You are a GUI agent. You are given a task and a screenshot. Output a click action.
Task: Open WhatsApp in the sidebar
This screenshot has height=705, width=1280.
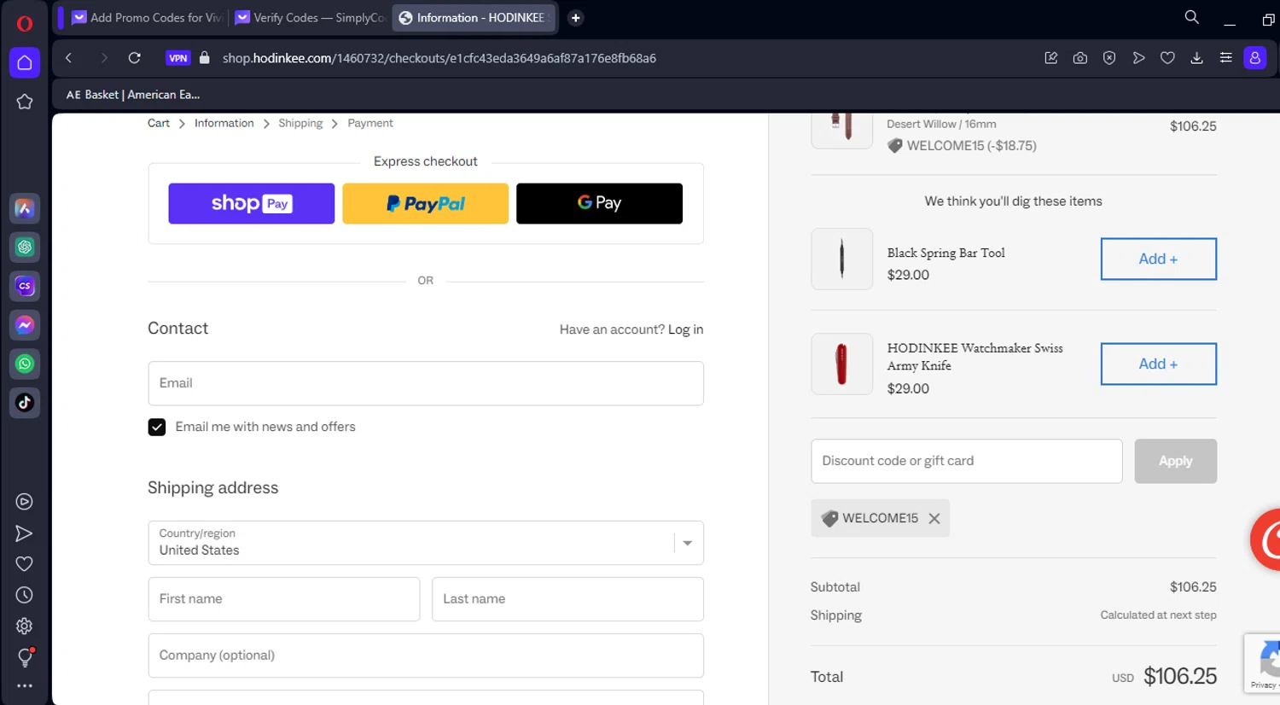point(25,364)
